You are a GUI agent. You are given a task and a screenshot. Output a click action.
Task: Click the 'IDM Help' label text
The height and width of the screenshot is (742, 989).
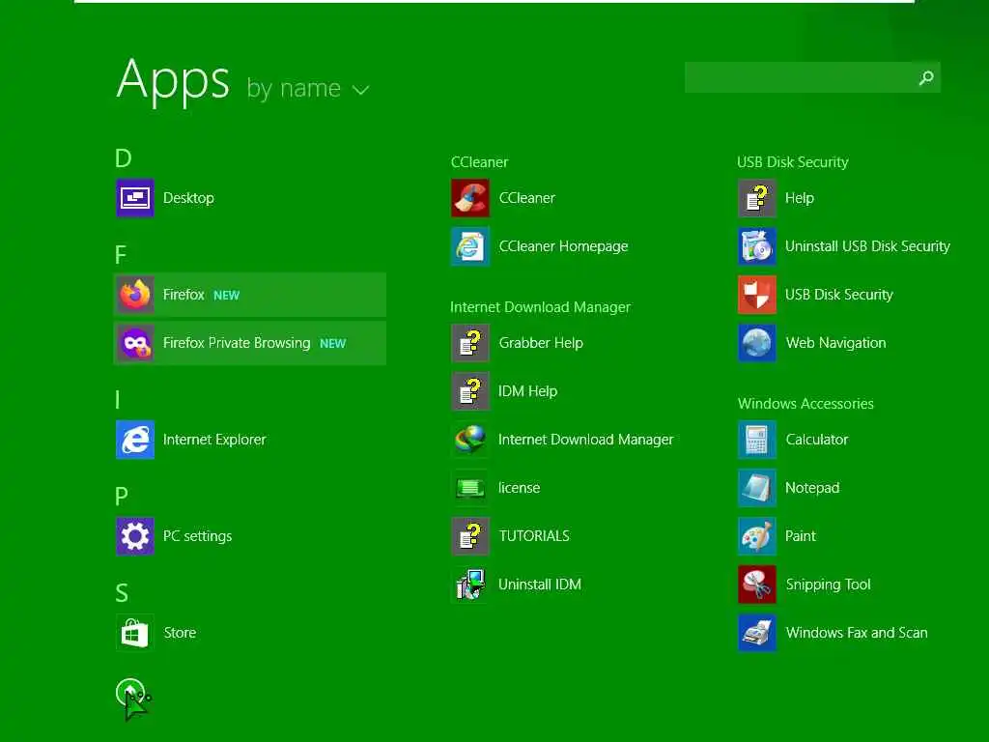click(528, 391)
